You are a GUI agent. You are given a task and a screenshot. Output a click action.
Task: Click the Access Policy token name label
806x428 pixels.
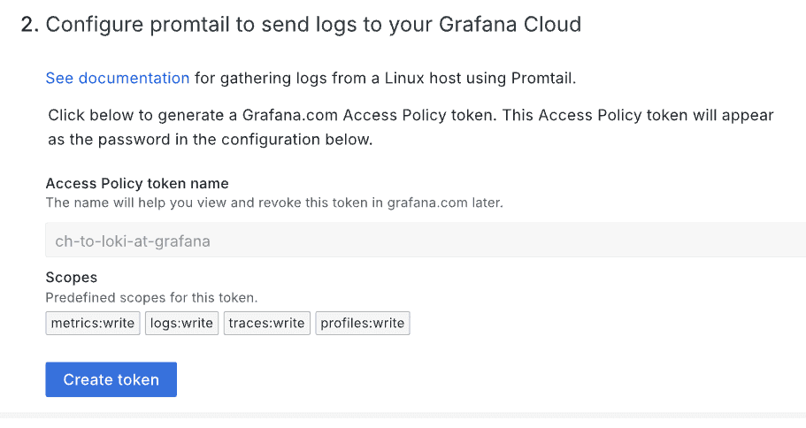point(137,183)
